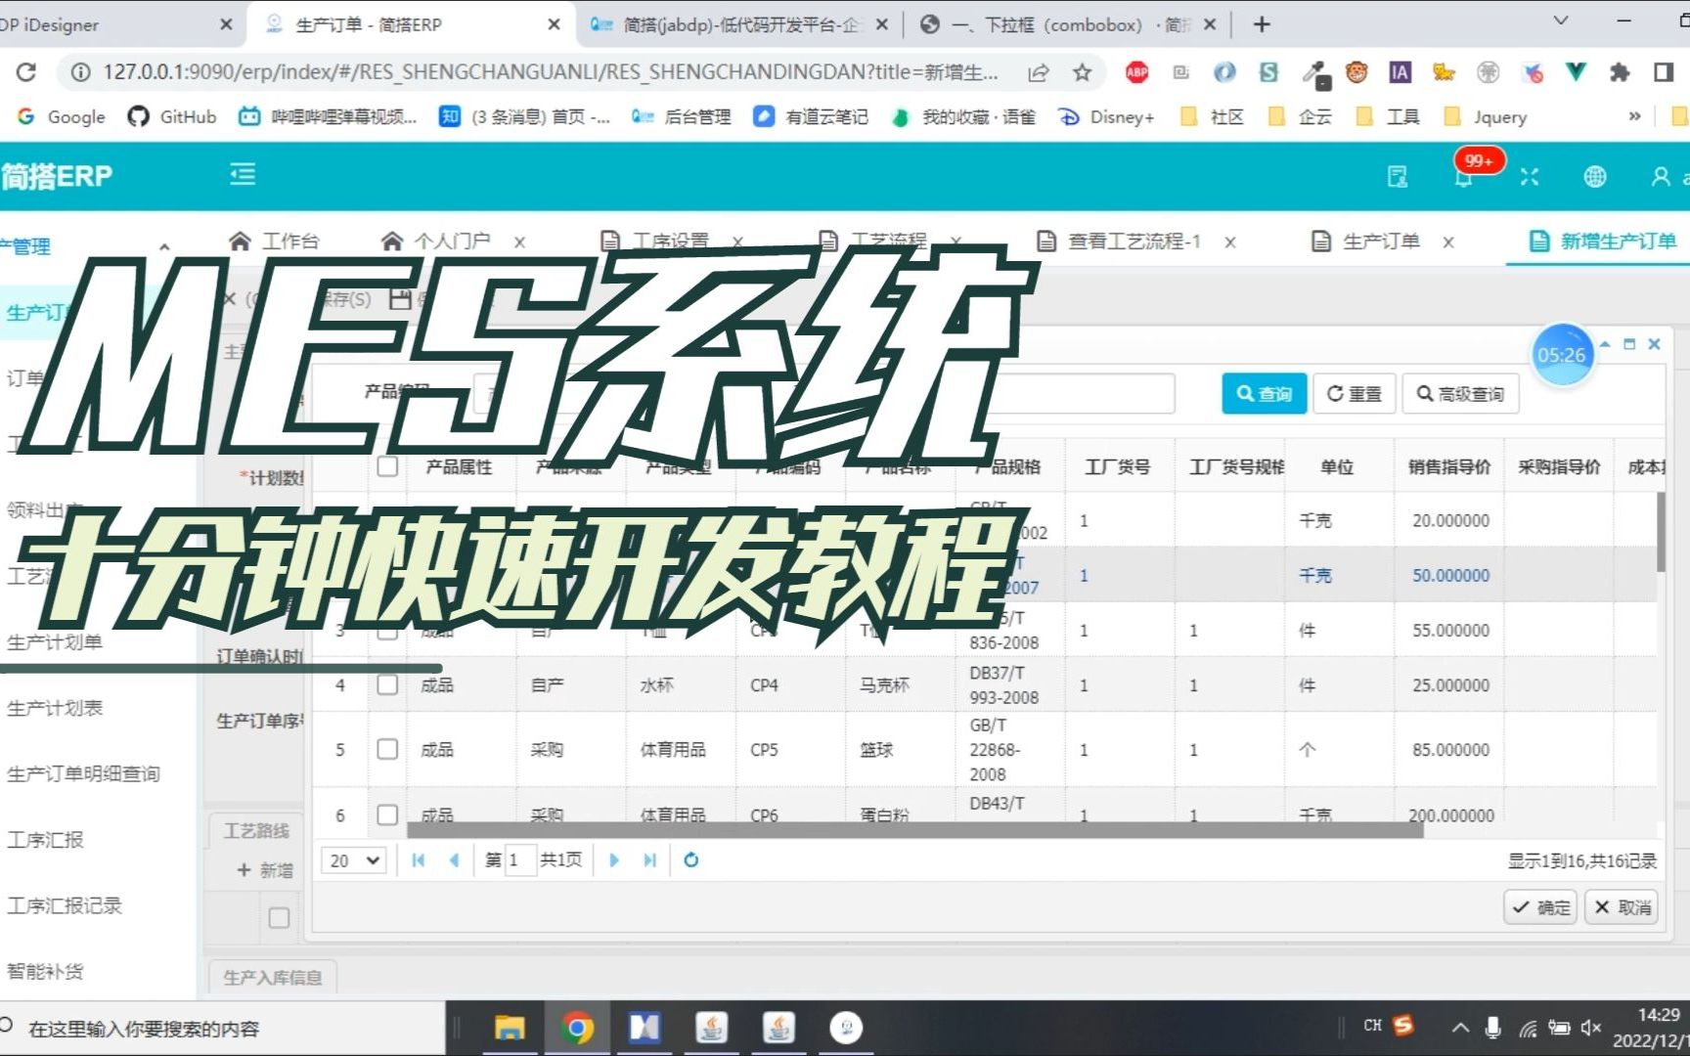Collapse the sidebar with hamburger icon
This screenshot has height=1056, width=1690.
pyautogui.click(x=243, y=175)
